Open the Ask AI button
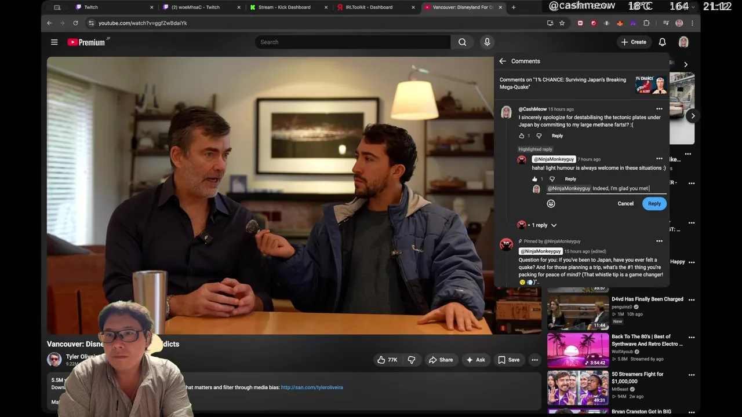742x417 pixels. 475,360
